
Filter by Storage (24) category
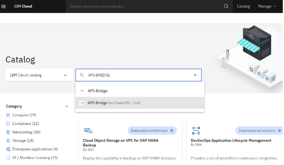pyautogui.click(x=23, y=141)
